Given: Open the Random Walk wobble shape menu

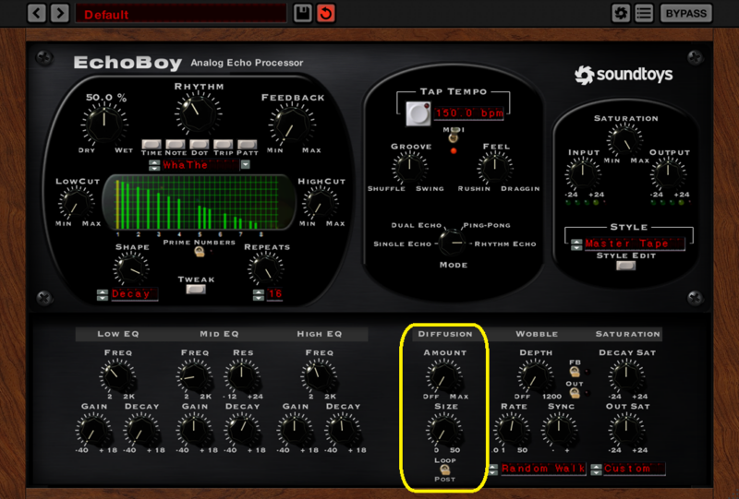Looking at the screenshot, I should point(543,469).
